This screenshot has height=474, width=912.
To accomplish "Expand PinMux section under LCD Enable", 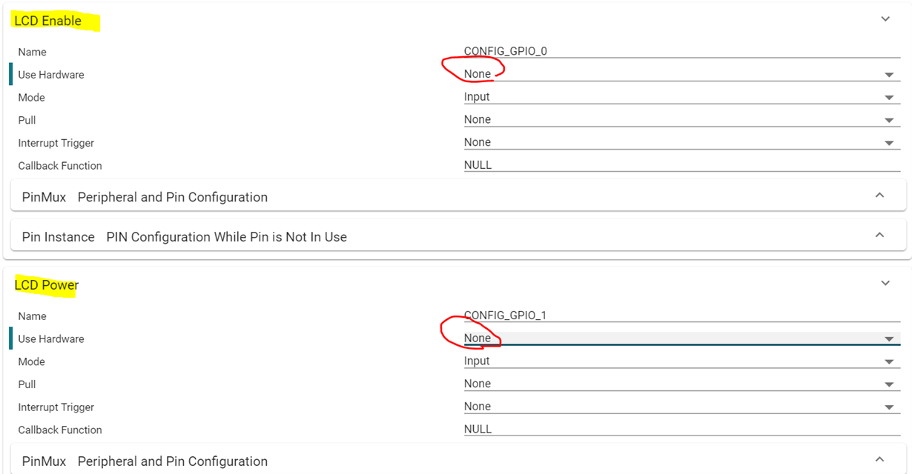I will [x=458, y=197].
